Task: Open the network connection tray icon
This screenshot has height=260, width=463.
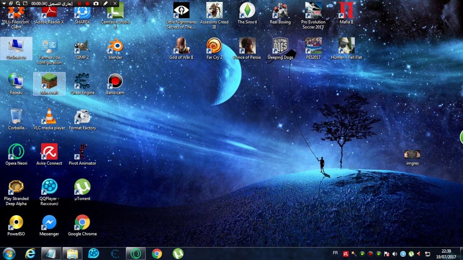Action: pos(427,254)
